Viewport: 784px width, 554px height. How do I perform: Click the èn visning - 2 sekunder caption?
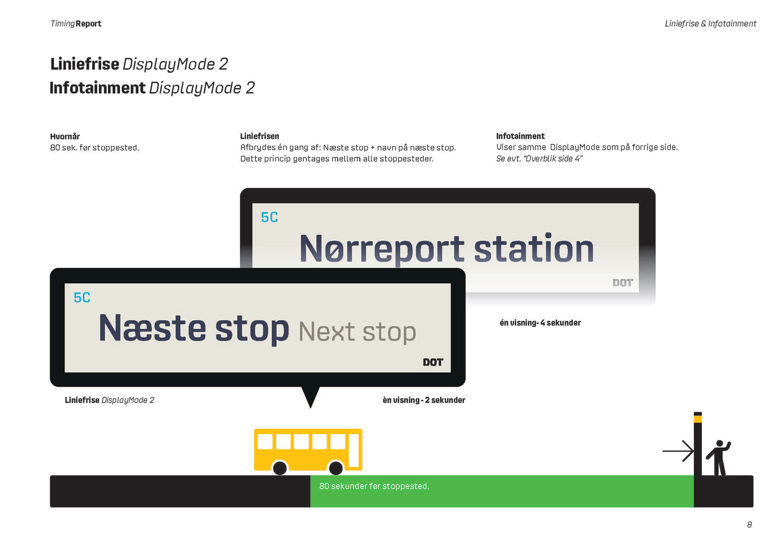pyautogui.click(x=423, y=400)
